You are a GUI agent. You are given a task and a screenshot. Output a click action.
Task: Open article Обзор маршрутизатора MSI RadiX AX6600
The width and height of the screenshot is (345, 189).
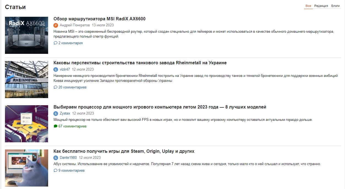[x=99, y=19]
